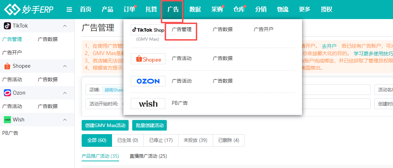Click the 妙手ERP logo

click(x=30, y=10)
